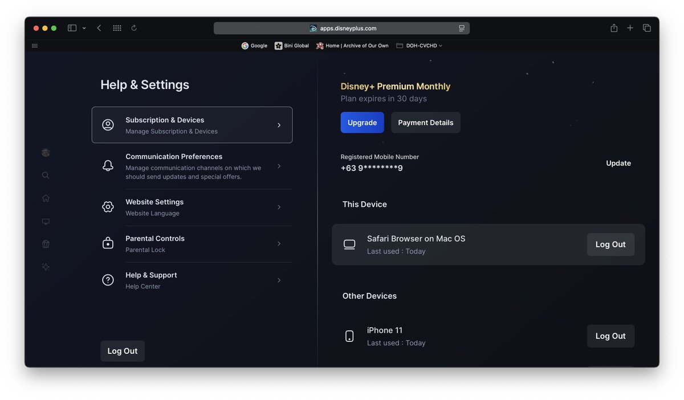684x400 pixels.
Task: Click the Parental Controls lock icon
Action: coord(108,243)
